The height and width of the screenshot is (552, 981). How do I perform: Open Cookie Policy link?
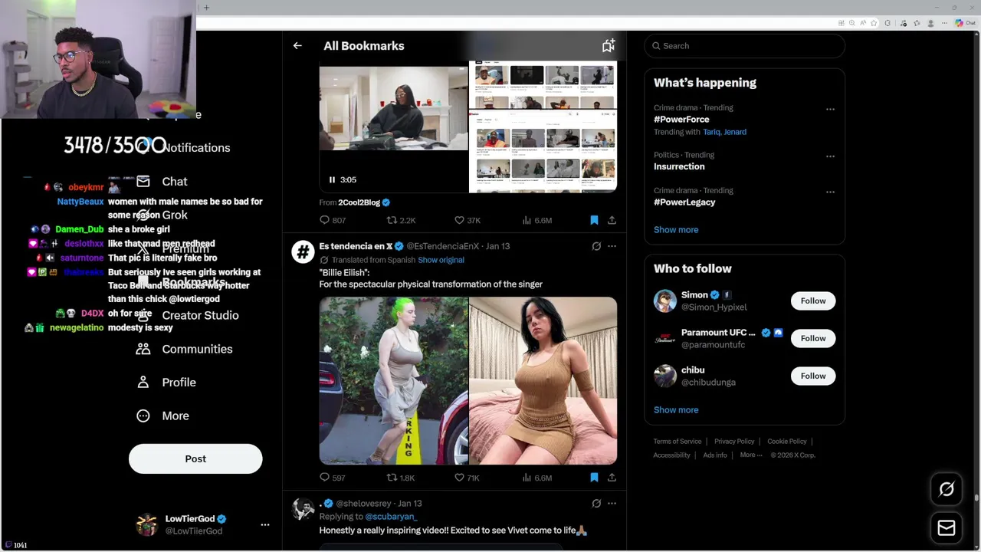787,442
